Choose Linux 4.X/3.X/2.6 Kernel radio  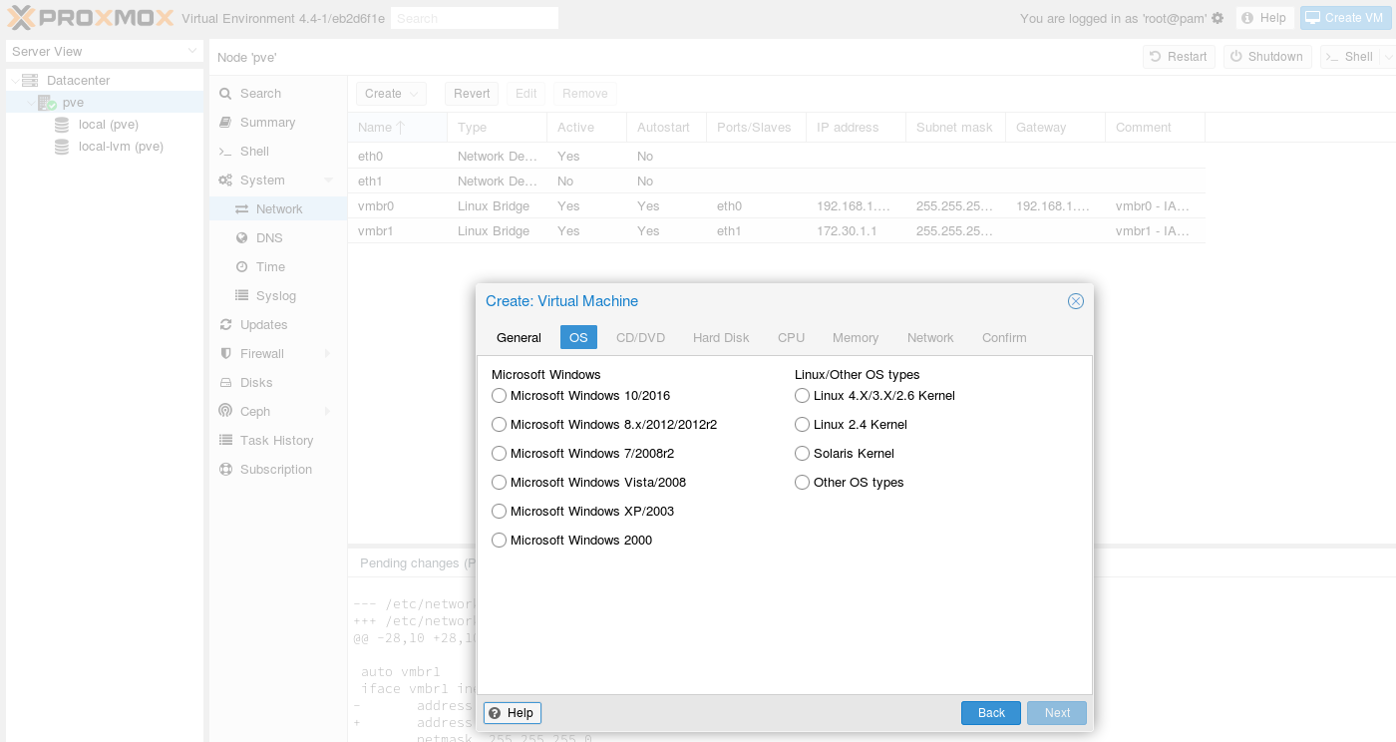coord(802,396)
